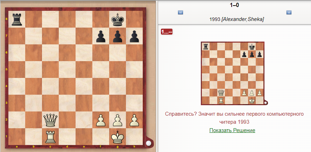311x152 pixels.
Task: Click square d8 on main board
Action: 67,19
